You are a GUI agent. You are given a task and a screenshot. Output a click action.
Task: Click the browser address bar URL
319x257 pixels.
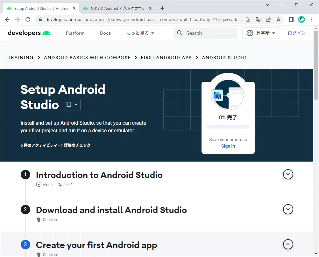144,19
